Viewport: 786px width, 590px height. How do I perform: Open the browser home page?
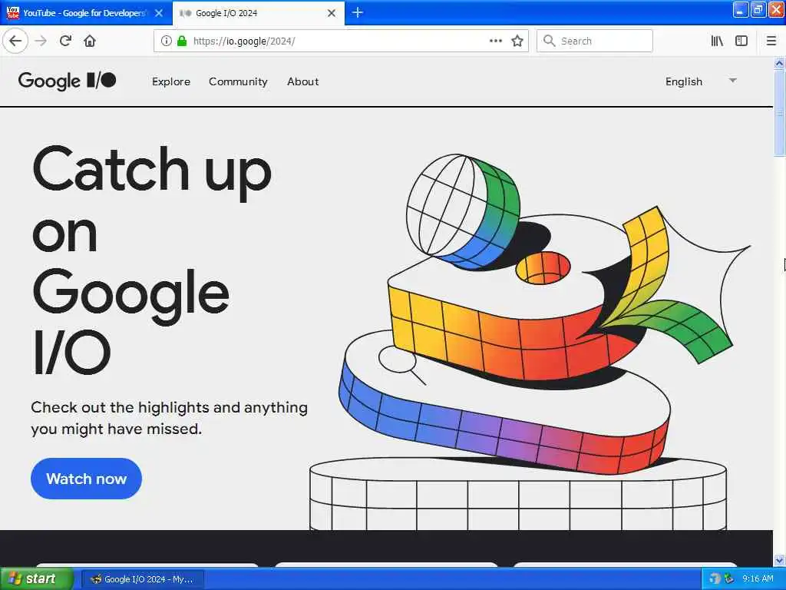pyautogui.click(x=90, y=41)
